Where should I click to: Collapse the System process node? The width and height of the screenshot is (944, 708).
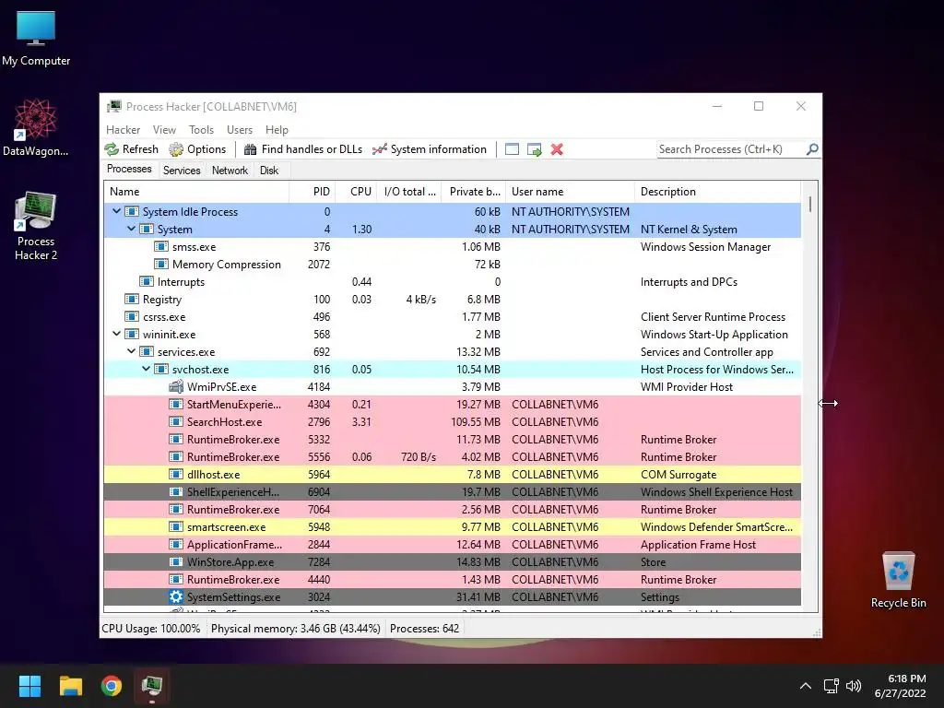coord(131,229)
